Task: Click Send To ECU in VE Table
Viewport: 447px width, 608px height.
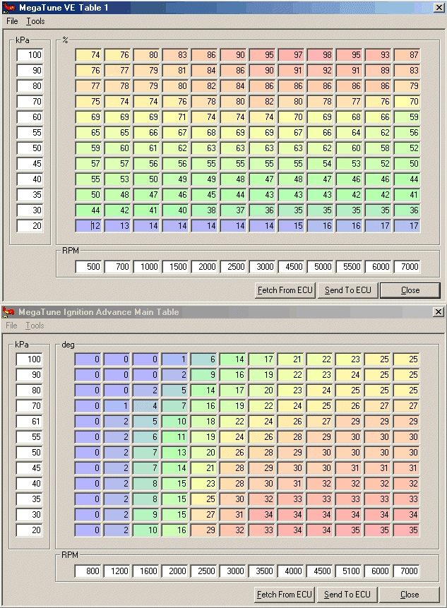Action: [x=347, y=290]
